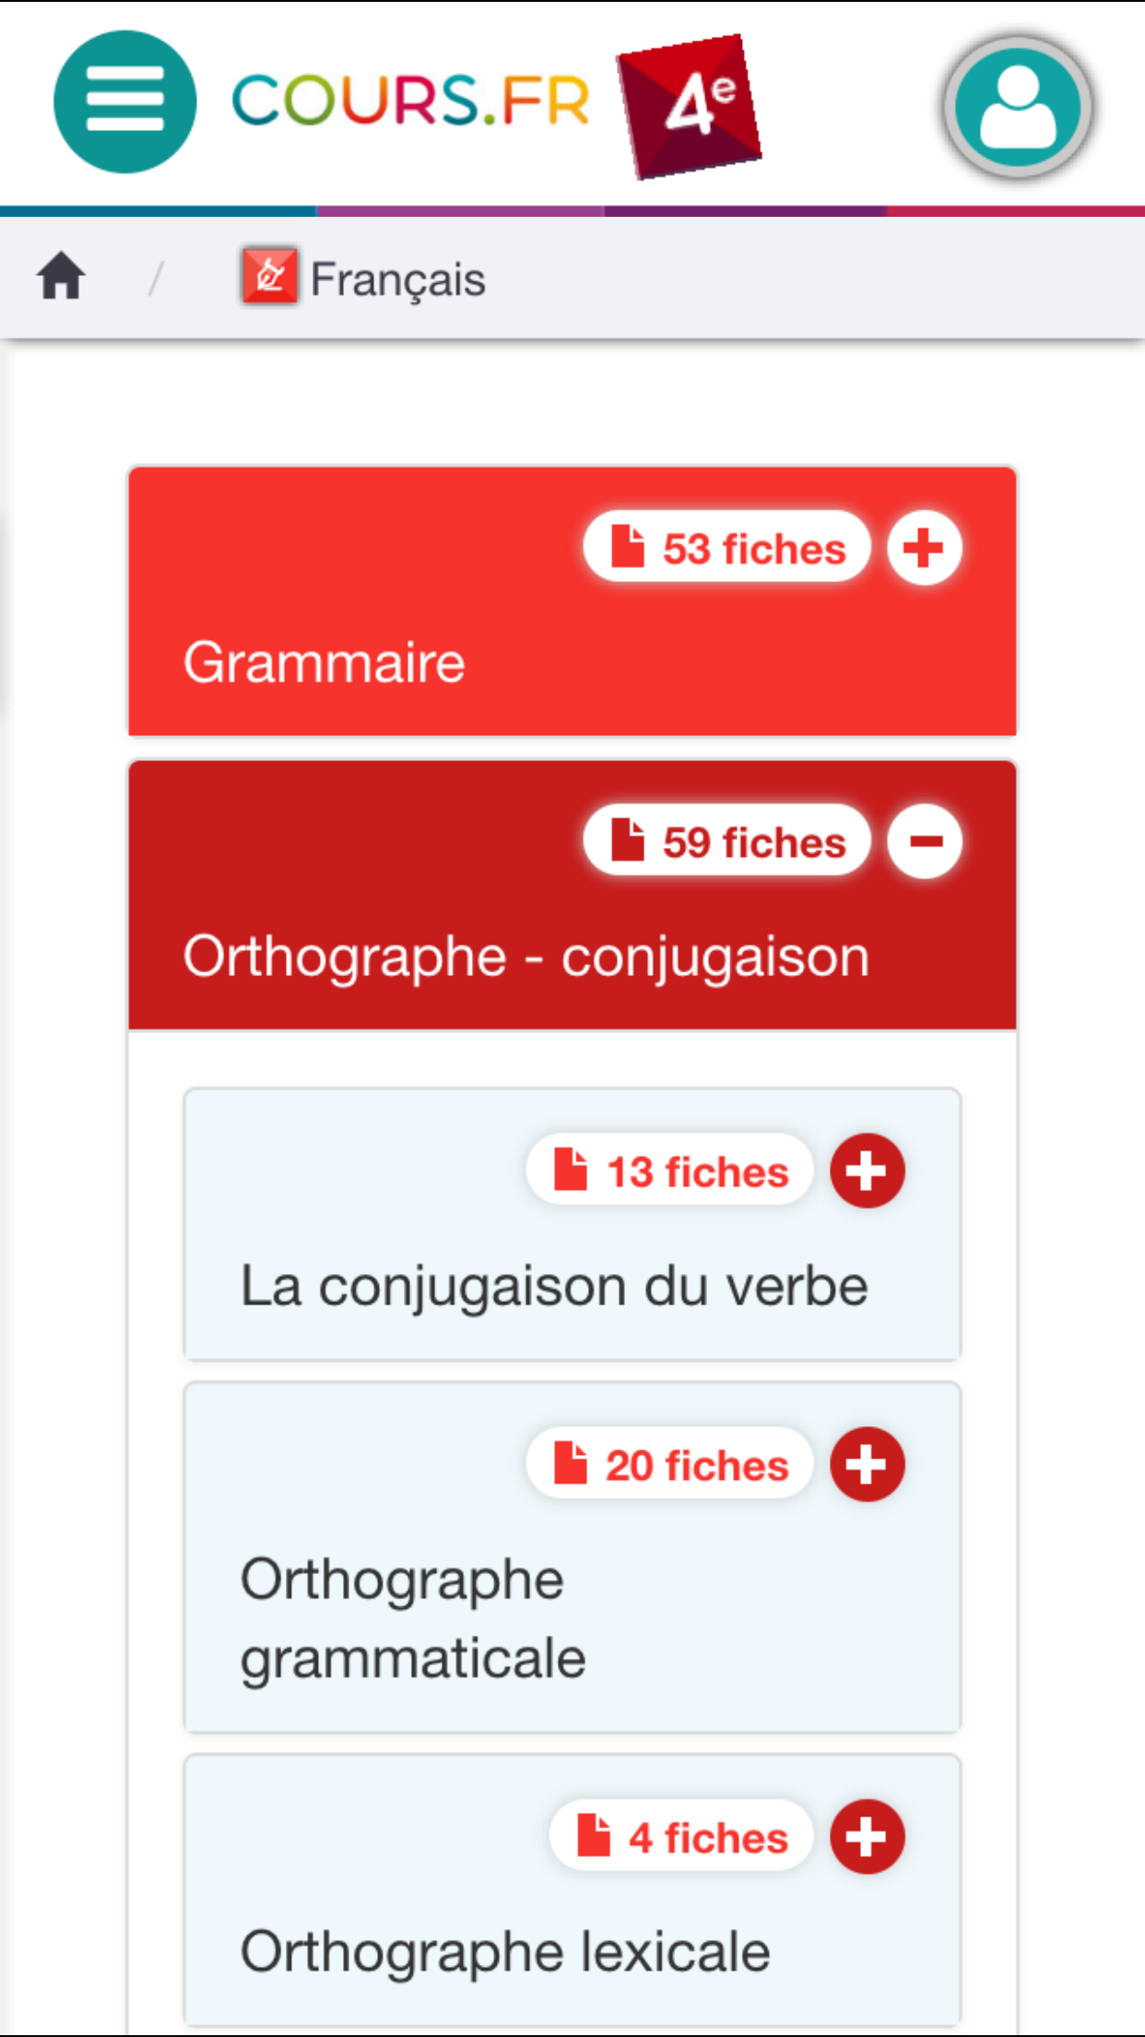Select the Français breadcrumb item
This screenshot has width=1145, height=2037.
397,280
